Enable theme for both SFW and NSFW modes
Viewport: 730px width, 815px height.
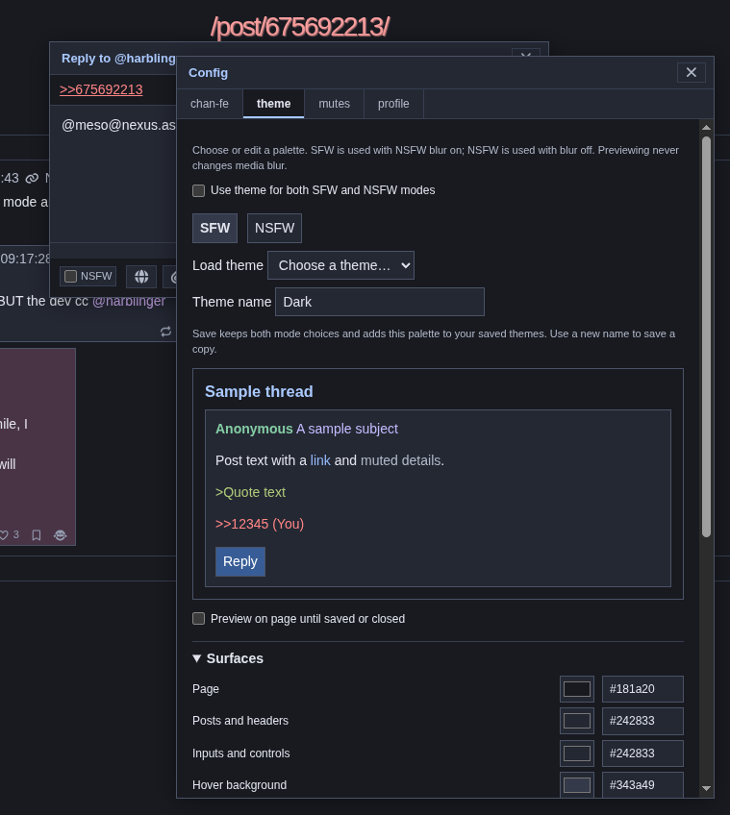(x=199, y=190)
